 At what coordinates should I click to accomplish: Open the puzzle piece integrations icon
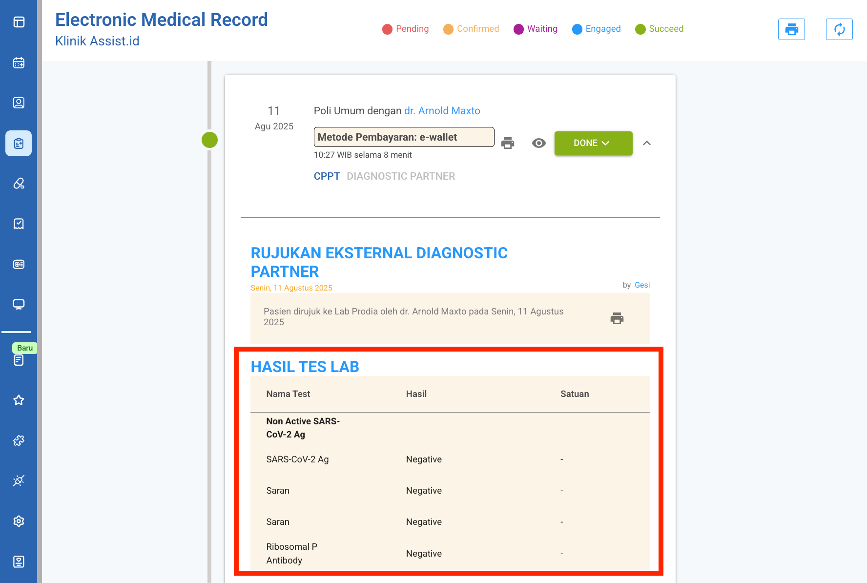[19, 440]
